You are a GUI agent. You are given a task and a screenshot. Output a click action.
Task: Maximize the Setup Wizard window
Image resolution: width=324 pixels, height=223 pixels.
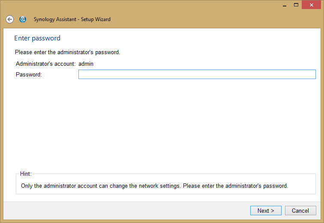coord(296,5)
